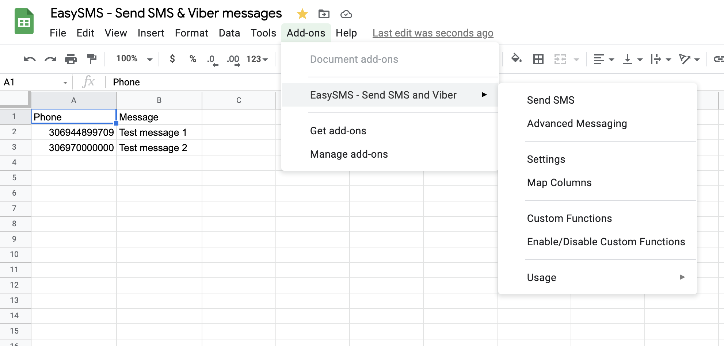Select the paint format roller icon
The height and width of the screenshot is (346, 724).
coord(91,59)
